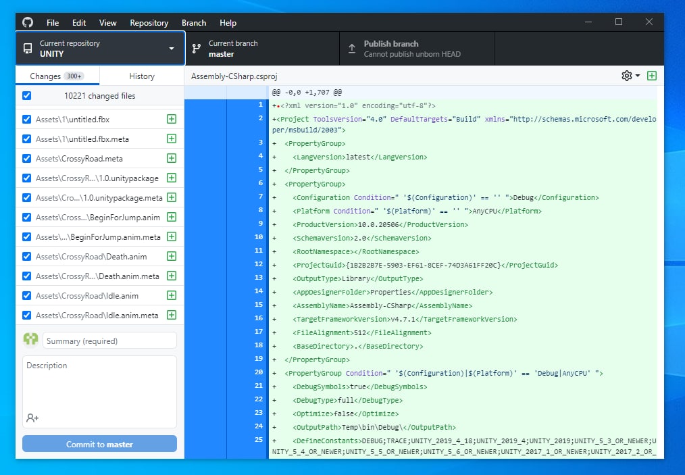Expand the dropdown arrow beside settings gear
Screen dimensions: 685x475
tap(638, 76)
